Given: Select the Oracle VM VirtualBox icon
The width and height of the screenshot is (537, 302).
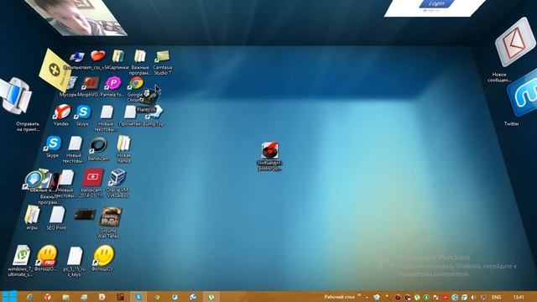Looking at the screenshot, I should pos(117,177).
